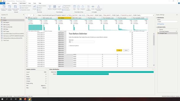Click the formula bar text
The width and height of the screenshot is (180, 101).
coord(89,15)
